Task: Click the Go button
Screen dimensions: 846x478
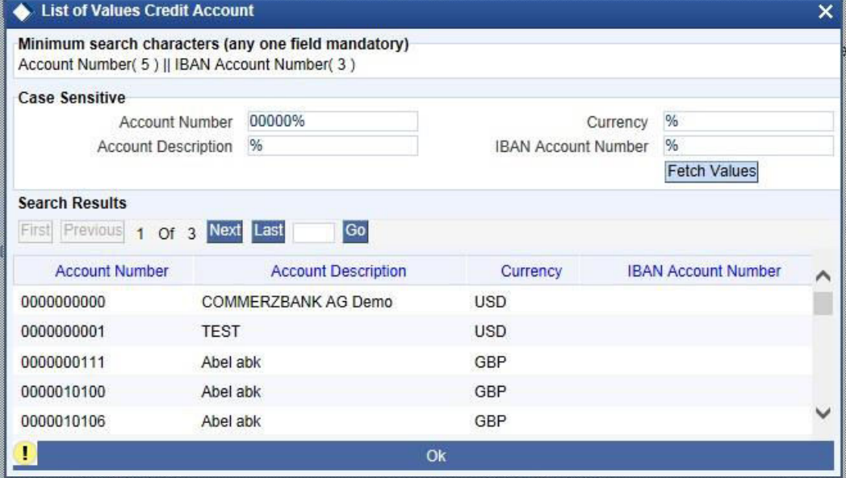Action: [355, 231]
